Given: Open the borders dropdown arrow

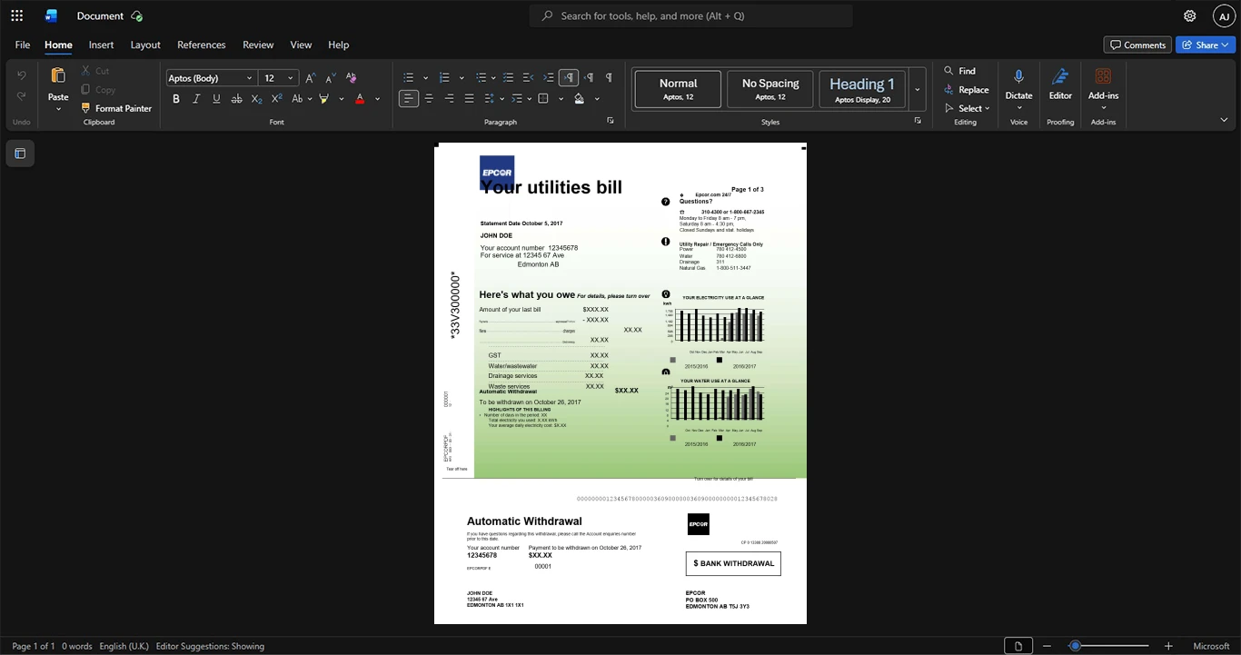Looking at the screenshot, I should click(561, 98).
